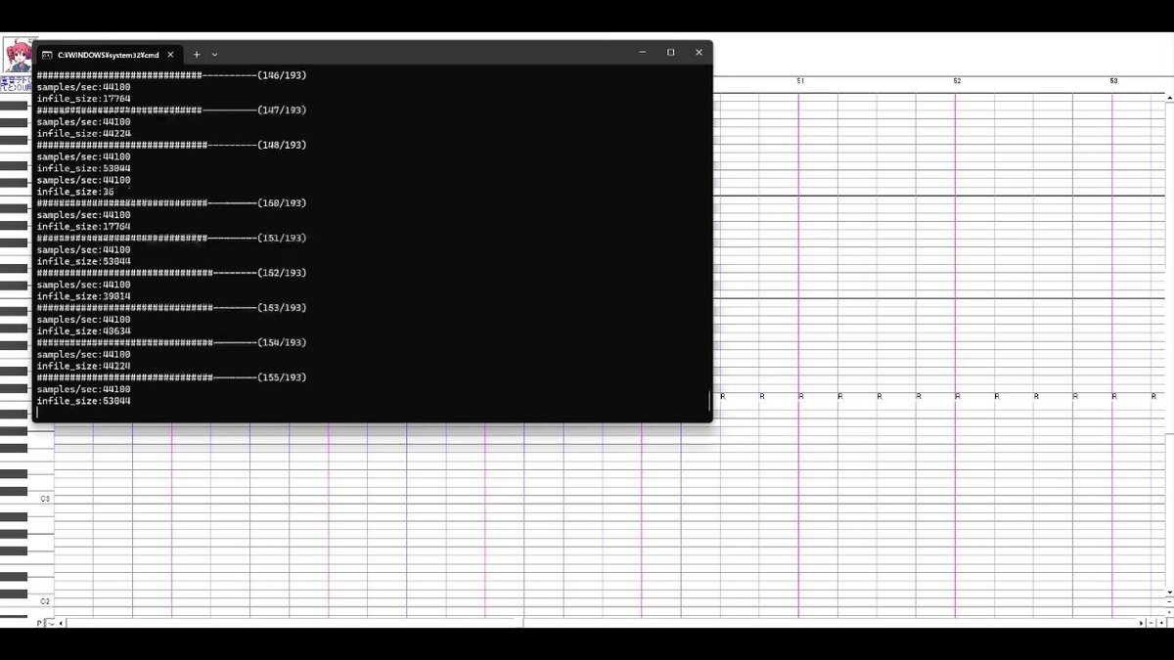Minimize the cmd terminal window
Image resolution: width=1174 pixels, height=660 pixels.
643,53
